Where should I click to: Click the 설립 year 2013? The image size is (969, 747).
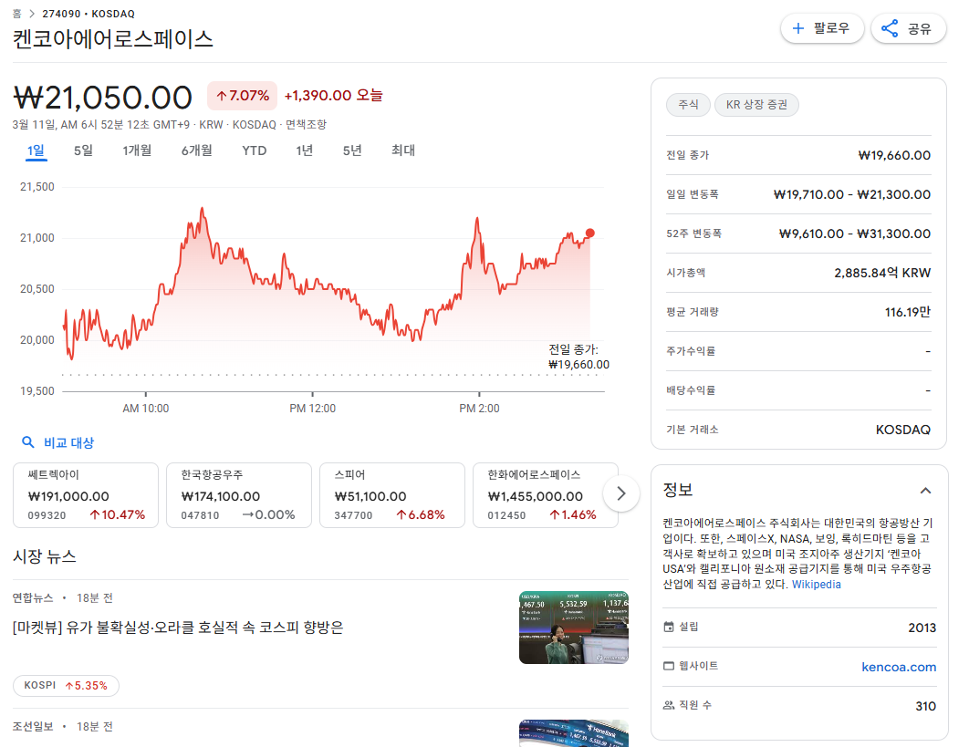pos(922,628)
